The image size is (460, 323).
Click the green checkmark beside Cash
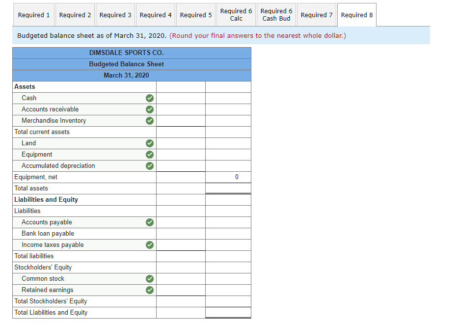(x=150, y=98)
